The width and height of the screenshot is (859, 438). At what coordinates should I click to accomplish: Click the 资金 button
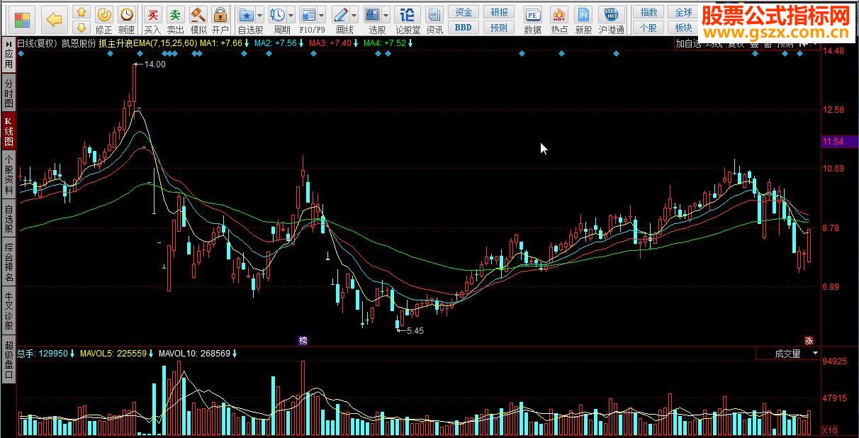click(463, 12)
